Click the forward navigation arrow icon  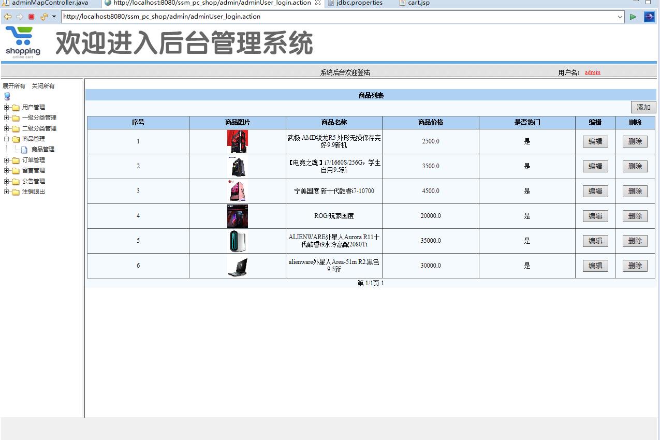[19, 17]
